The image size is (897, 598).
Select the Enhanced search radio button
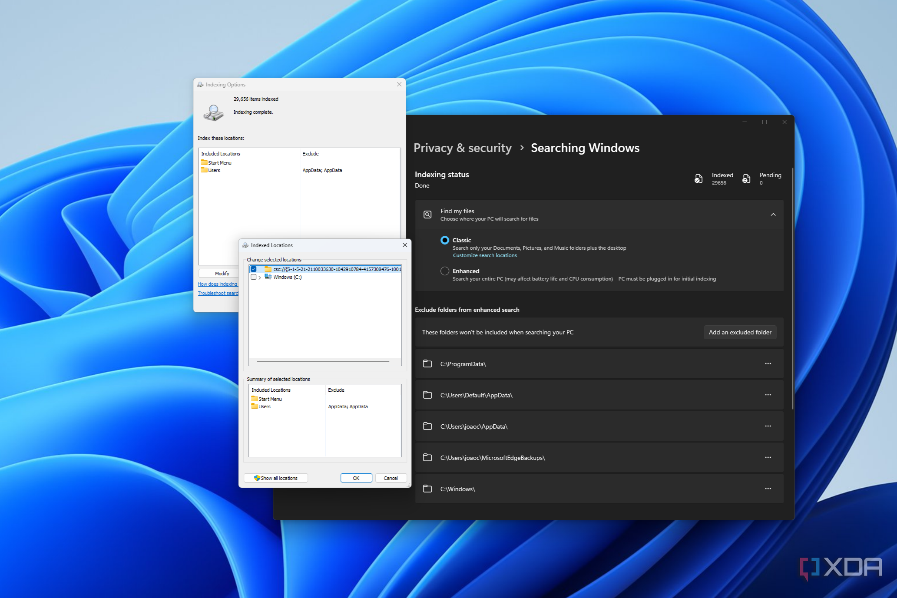(445, 271)
